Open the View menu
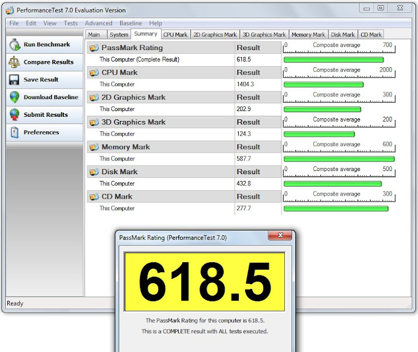Image resolution: width=418 pixels, height=352 pixels. point(50,23)
